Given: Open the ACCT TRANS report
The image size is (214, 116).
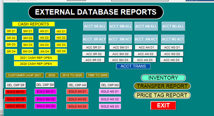Looking at the screenshot, I should click(133, 66).
